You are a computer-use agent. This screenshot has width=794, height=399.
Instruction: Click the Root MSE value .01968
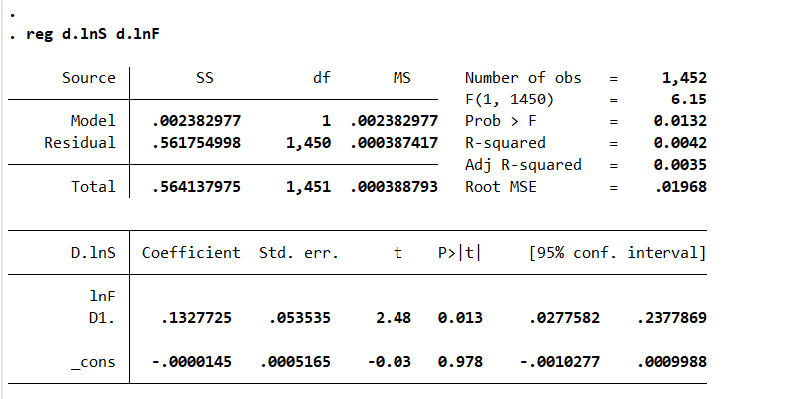click(683, 187)
